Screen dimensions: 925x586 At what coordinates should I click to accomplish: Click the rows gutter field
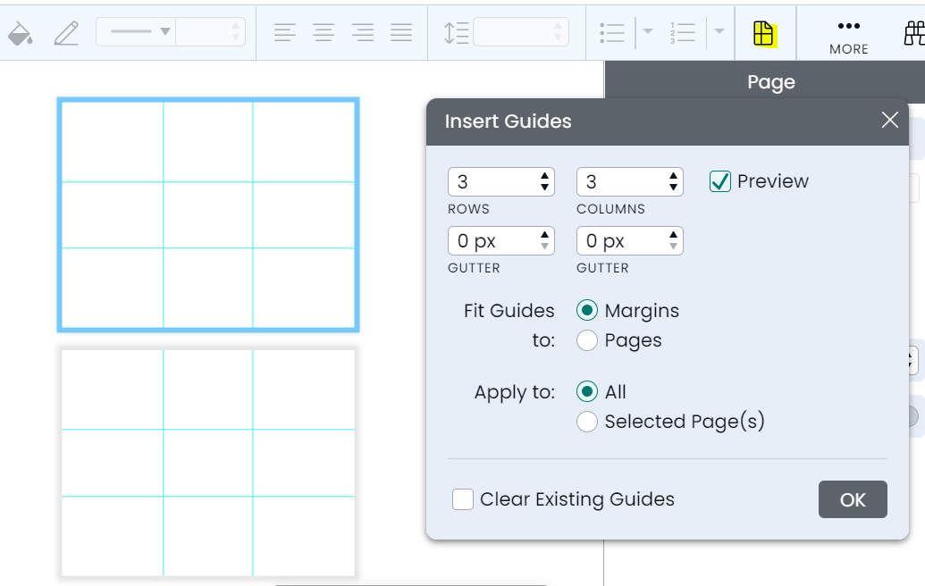(x=500, y=240)
